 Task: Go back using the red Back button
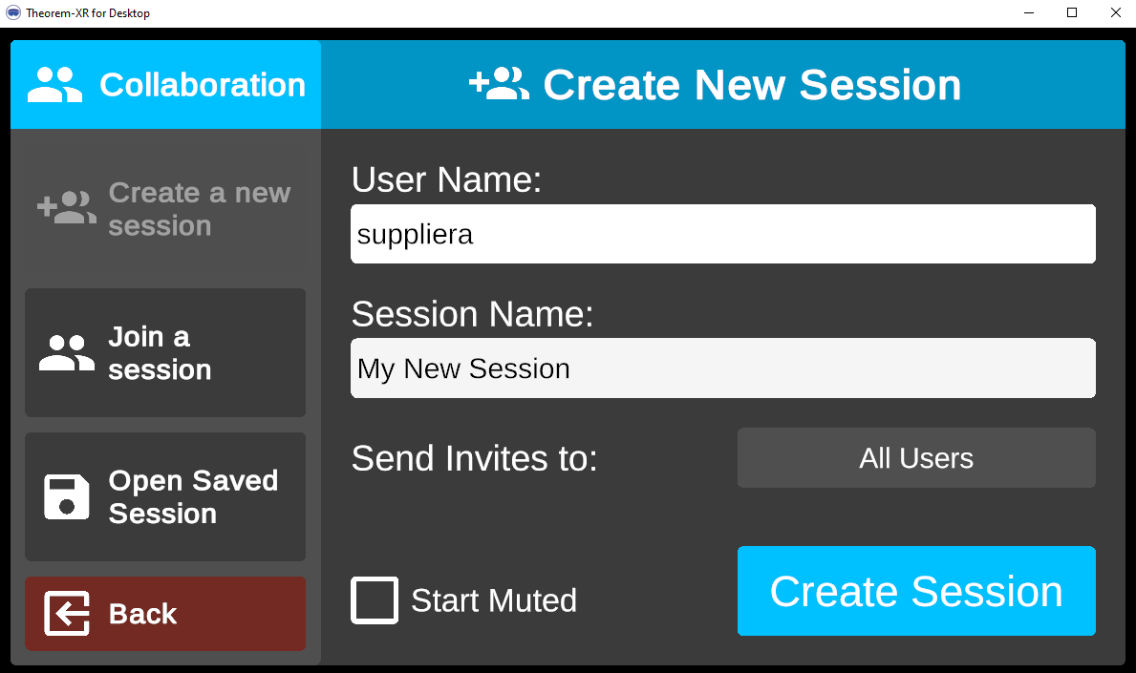click(x=165, y=614)
